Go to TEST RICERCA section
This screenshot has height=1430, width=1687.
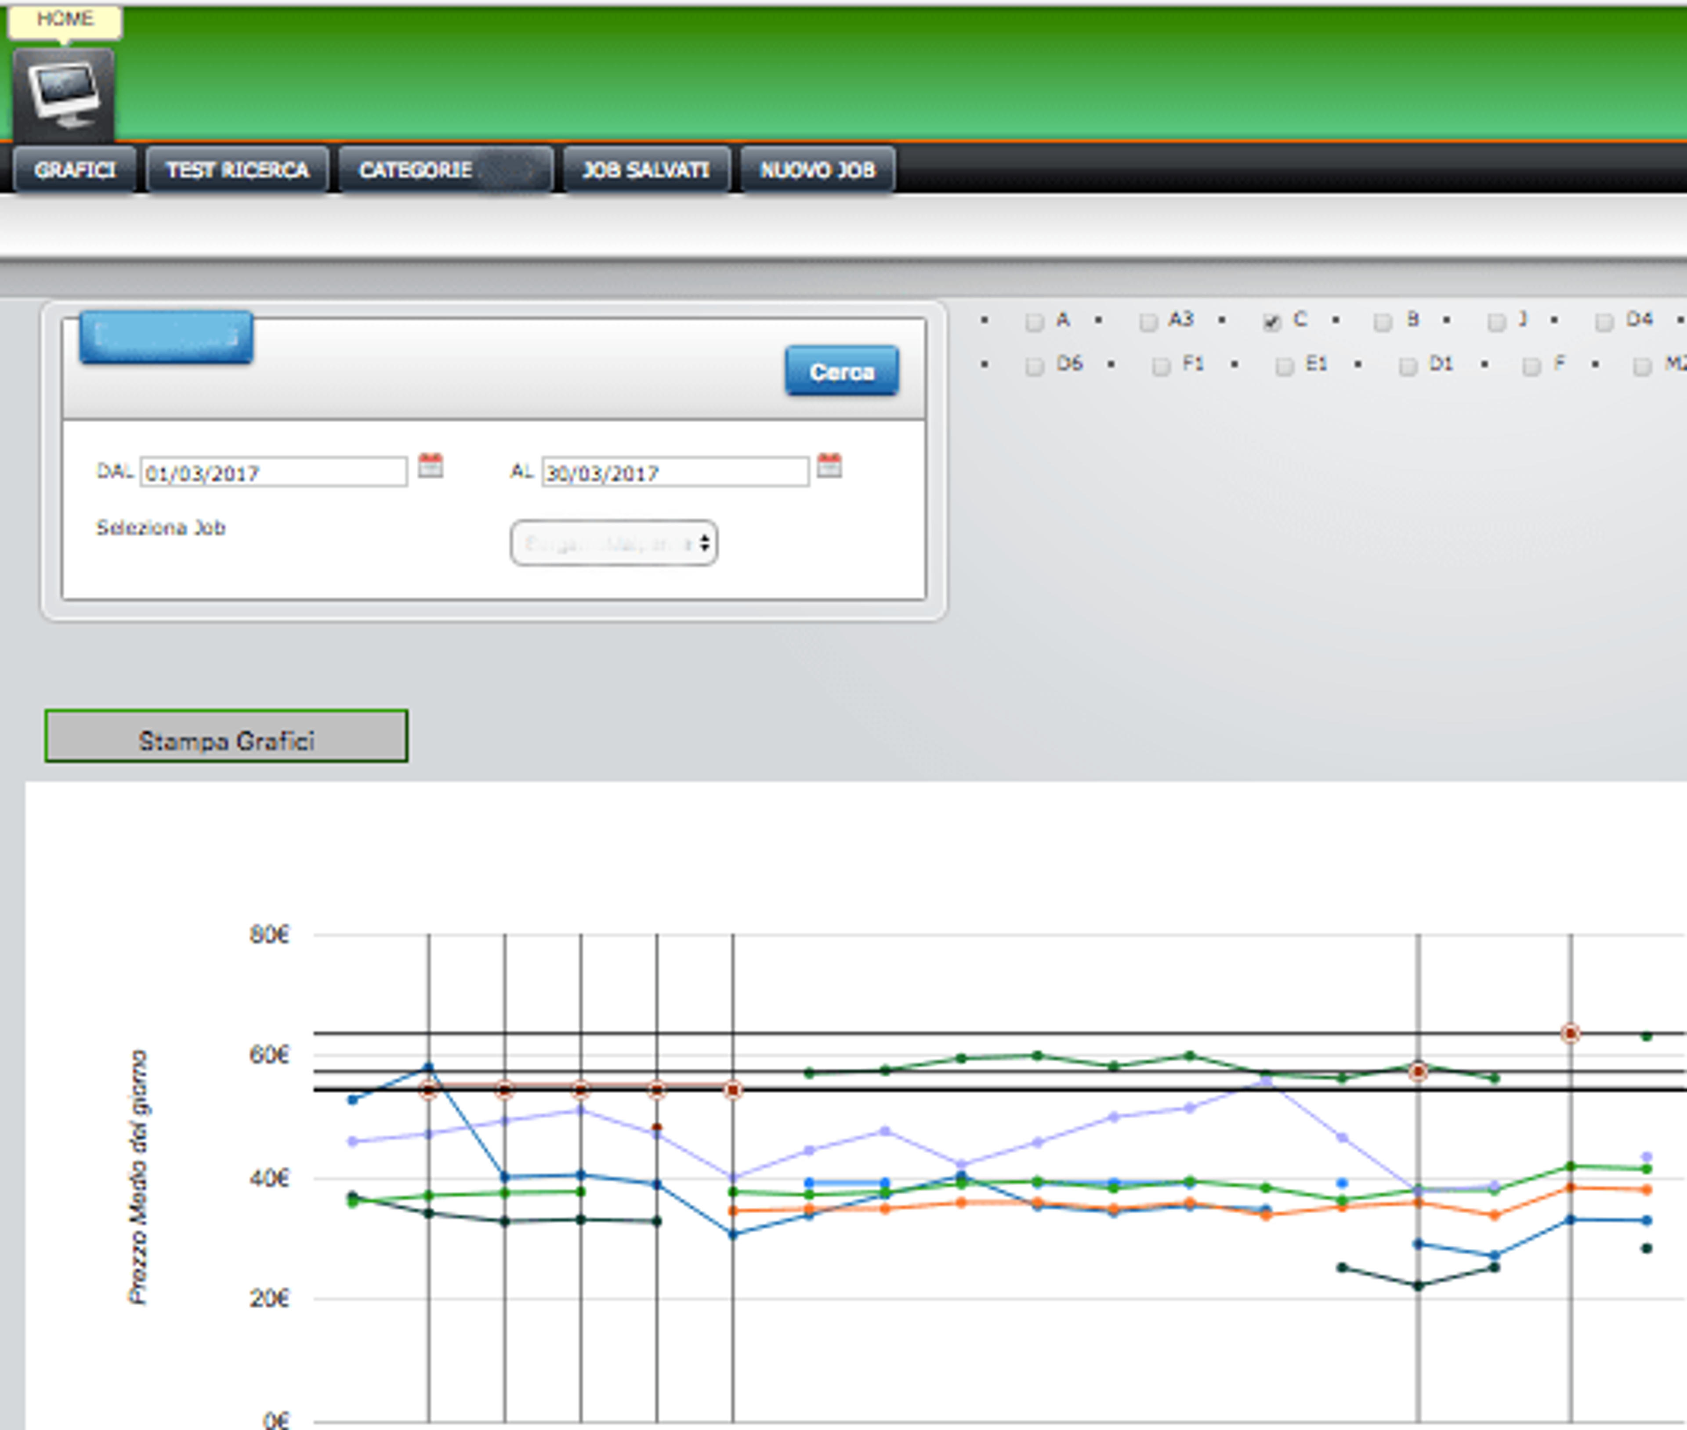coord(238,170)
